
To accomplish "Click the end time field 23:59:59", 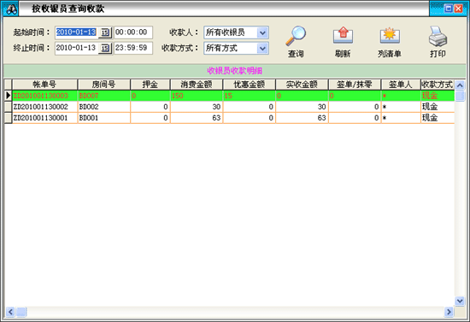I will pos(133,48).
